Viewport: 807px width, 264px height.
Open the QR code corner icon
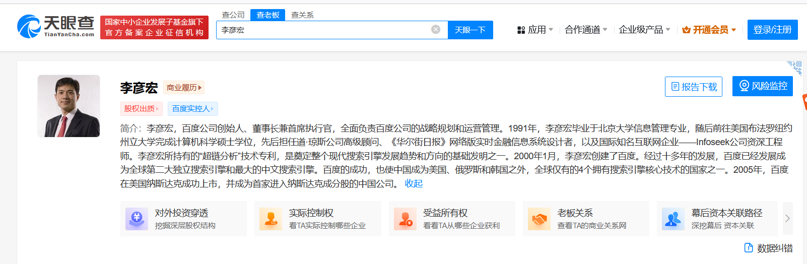[x=794, y=68]
